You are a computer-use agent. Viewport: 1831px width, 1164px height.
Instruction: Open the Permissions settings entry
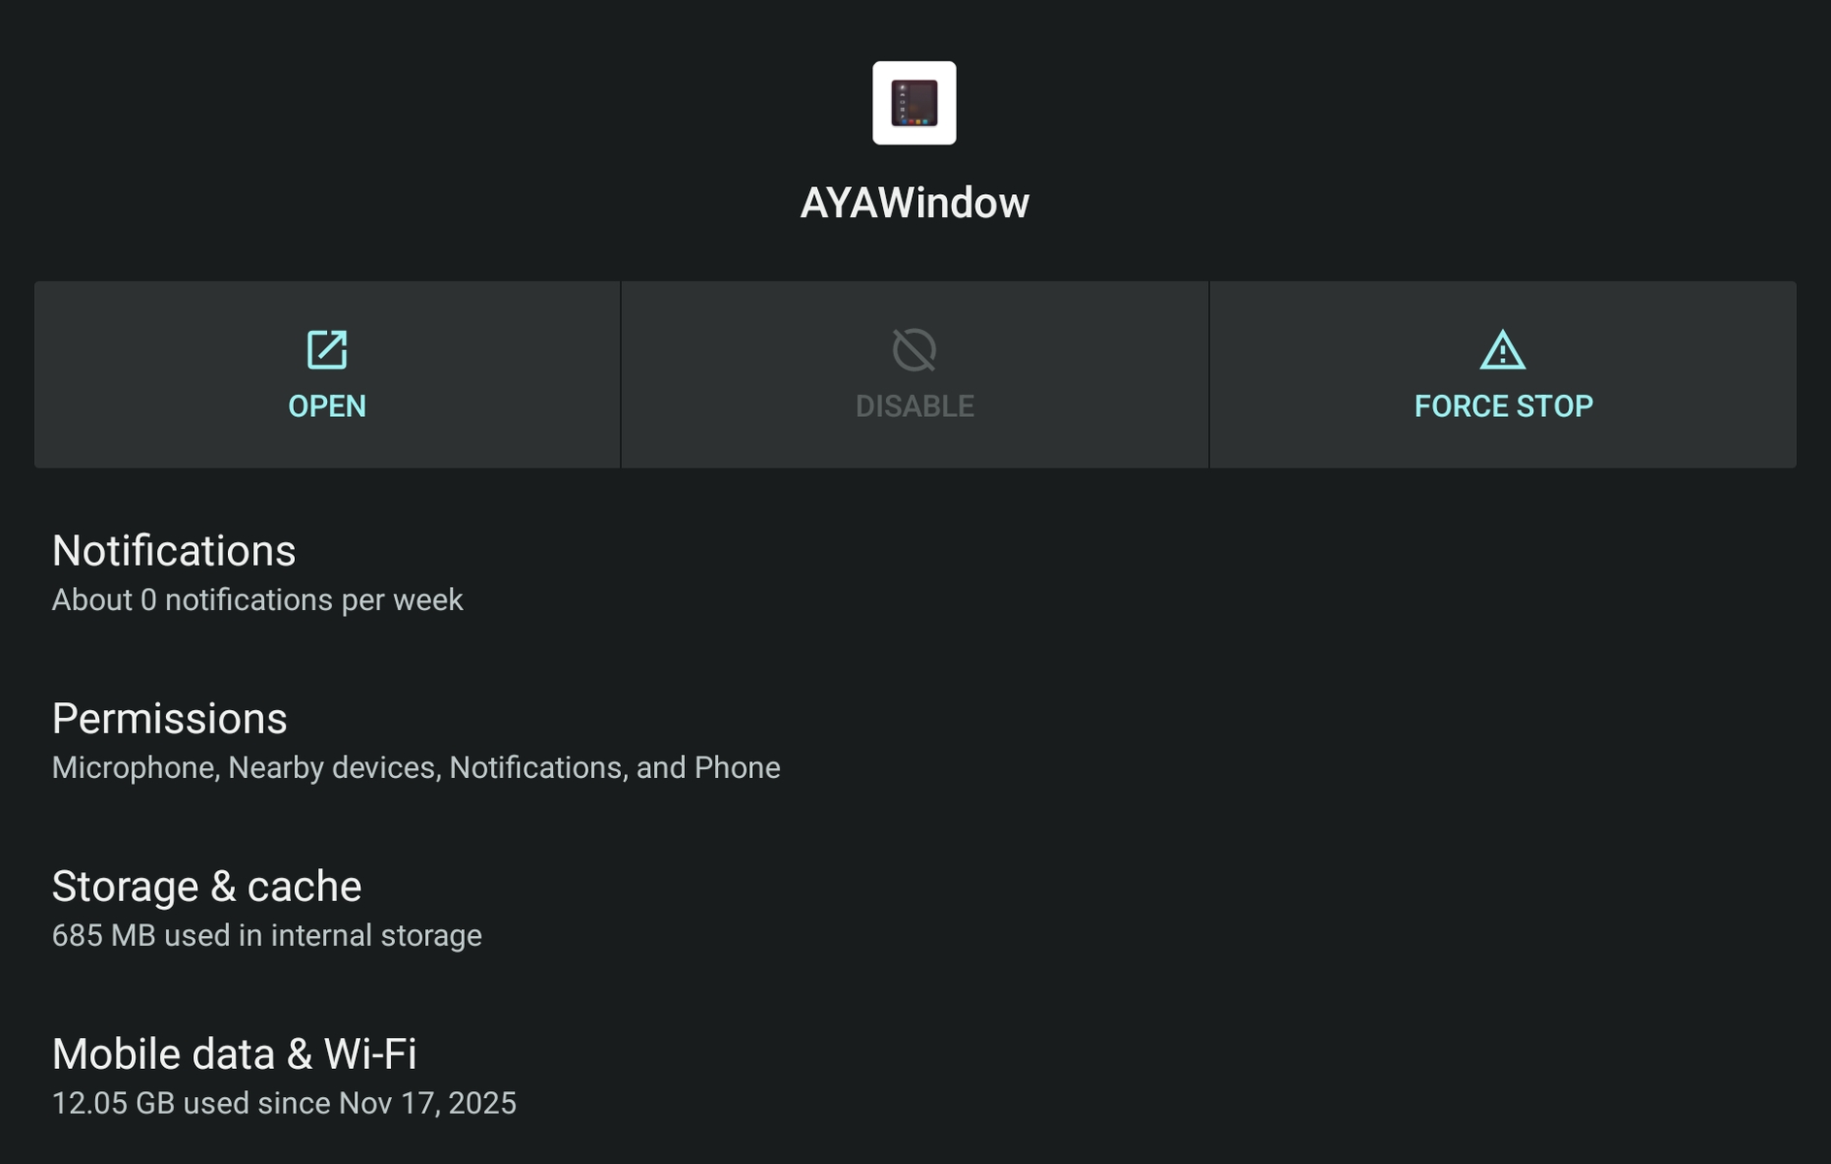170,719
